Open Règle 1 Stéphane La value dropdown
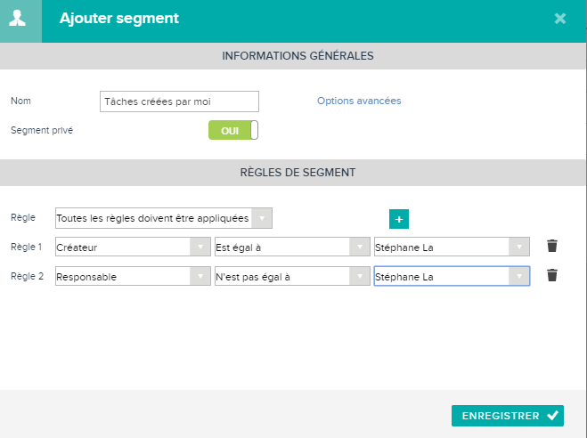 click(452, 247)
